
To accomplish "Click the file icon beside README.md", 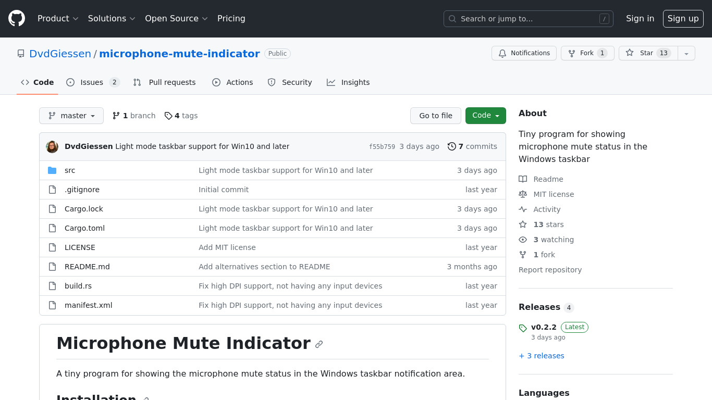I will [52, 267].
